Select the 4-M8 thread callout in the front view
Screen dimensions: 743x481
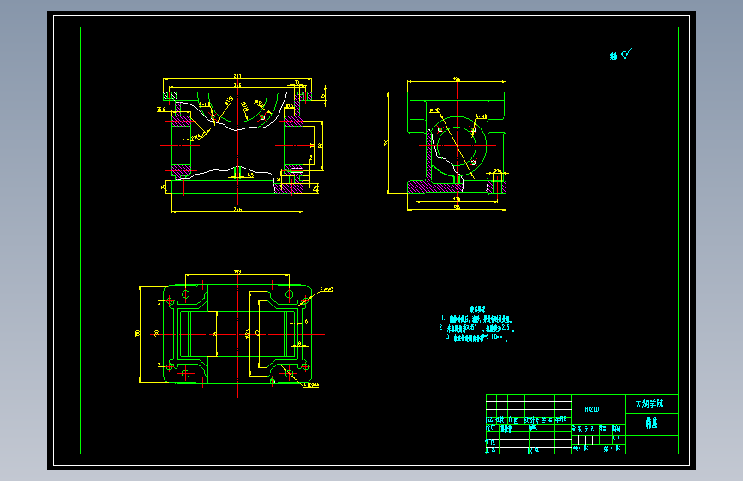pyautogui.click(x=204, y=104)
